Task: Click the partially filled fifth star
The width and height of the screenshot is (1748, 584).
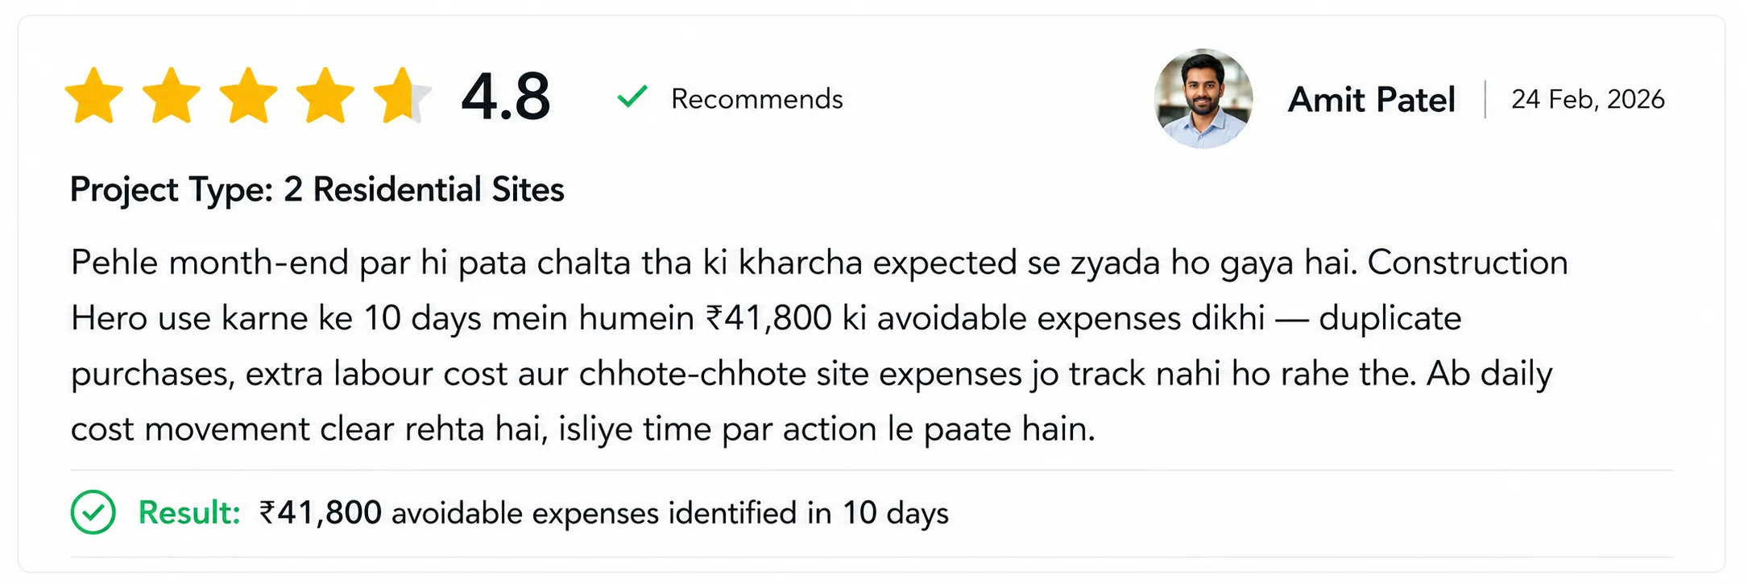Action: [403, 96]
